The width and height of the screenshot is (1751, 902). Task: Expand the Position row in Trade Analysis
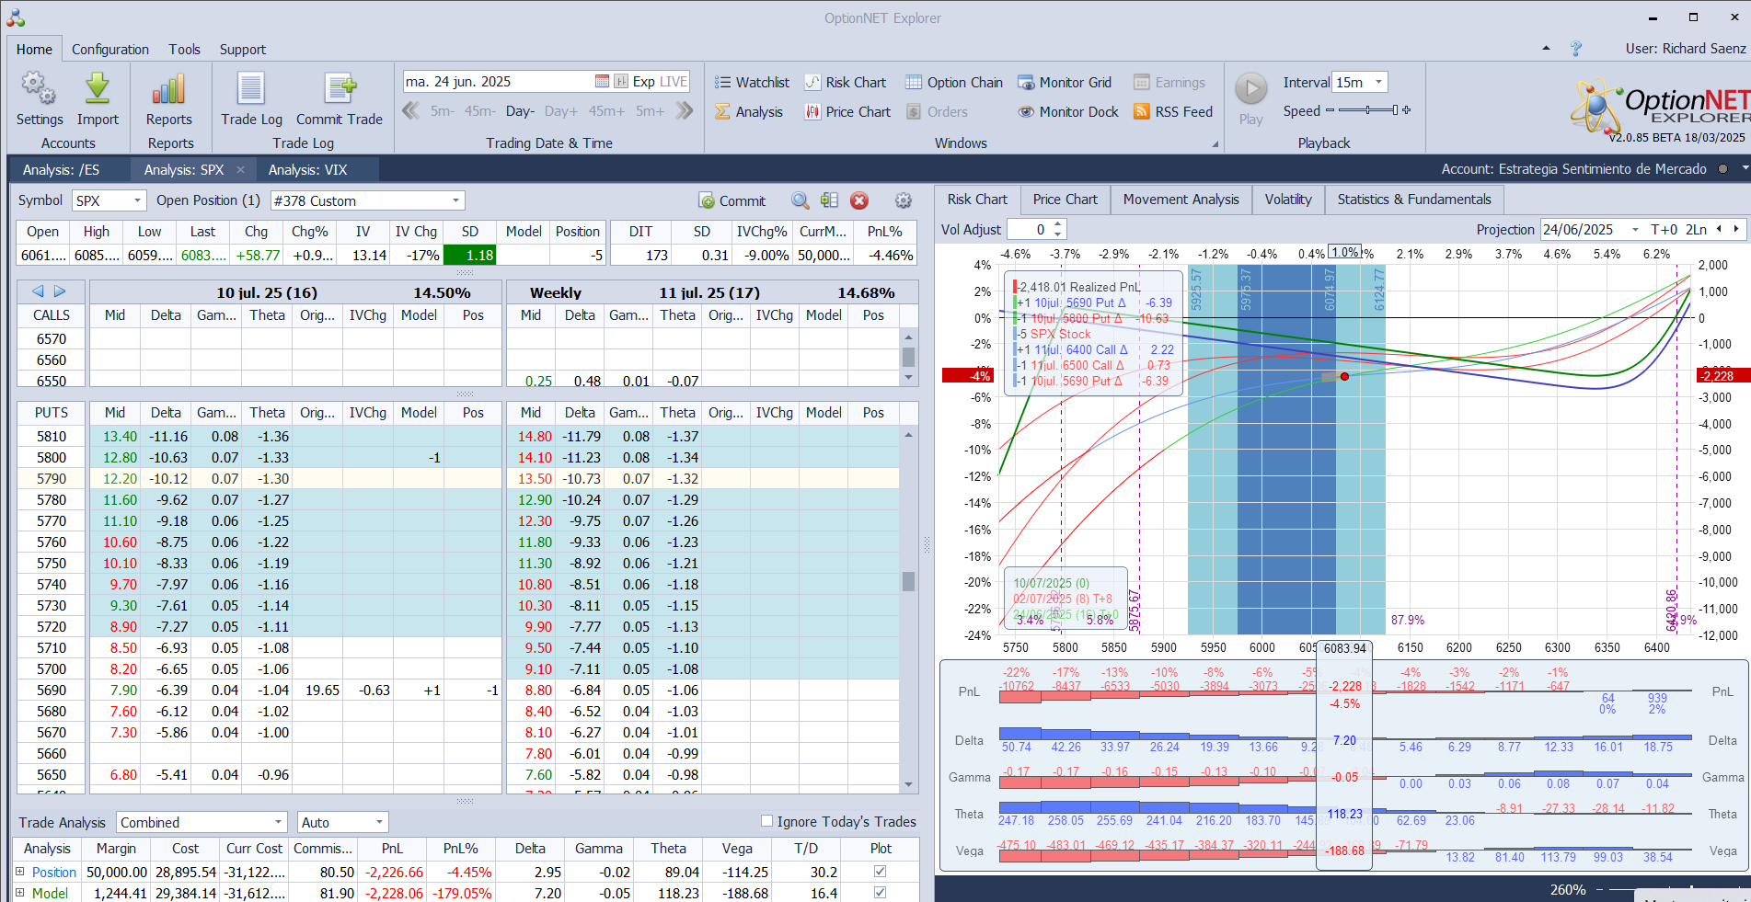coord(19,871)
